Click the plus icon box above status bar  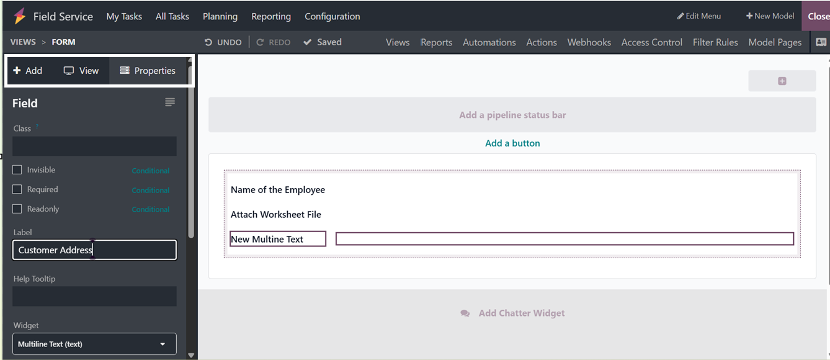(x=782, y=81)
